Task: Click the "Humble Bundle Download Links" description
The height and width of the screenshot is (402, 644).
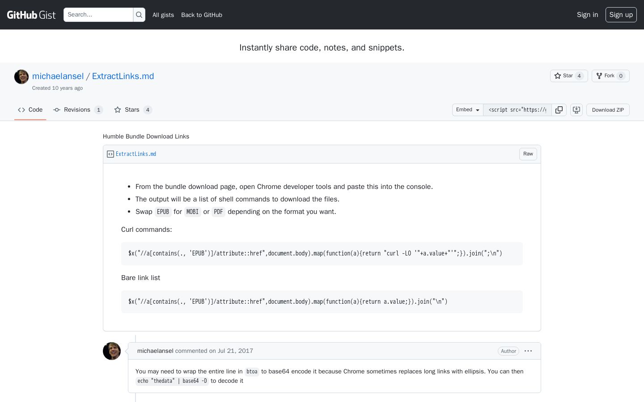Action: tap(146, 137)
